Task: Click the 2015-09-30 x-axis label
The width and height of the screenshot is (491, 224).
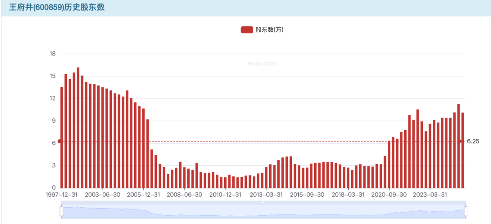Action: tap(307, 194)
